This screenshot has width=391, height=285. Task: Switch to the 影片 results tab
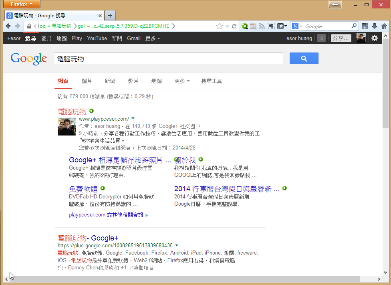click(133, 81)
